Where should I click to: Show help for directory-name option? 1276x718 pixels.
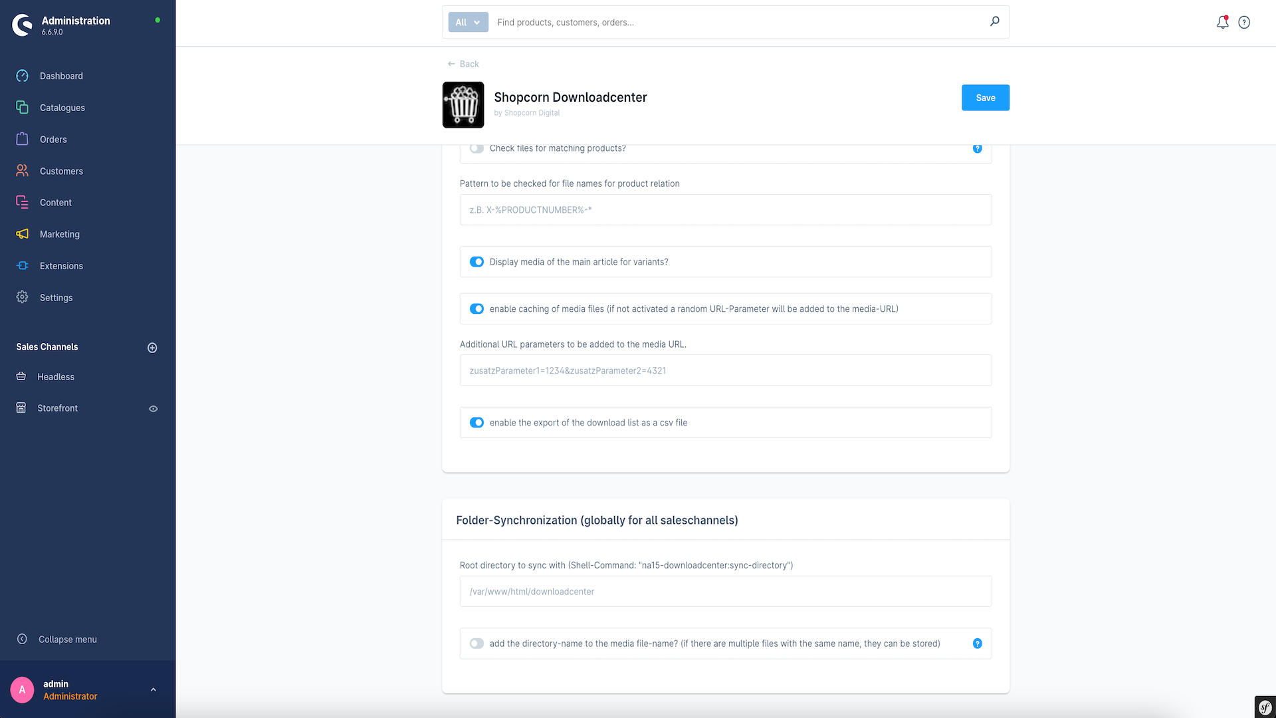(x=977, y=644)
